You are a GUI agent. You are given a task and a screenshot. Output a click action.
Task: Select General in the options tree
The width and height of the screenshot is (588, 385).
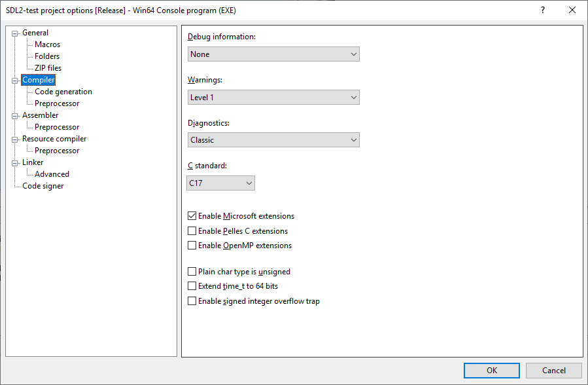pos(35,33)
